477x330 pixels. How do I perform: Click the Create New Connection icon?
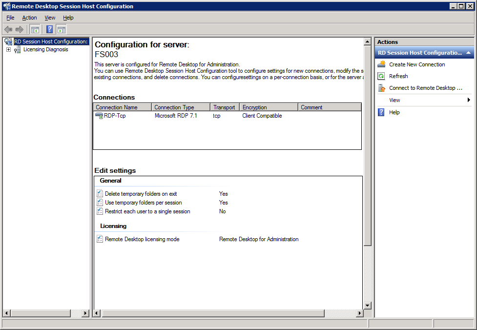[381, 64]
